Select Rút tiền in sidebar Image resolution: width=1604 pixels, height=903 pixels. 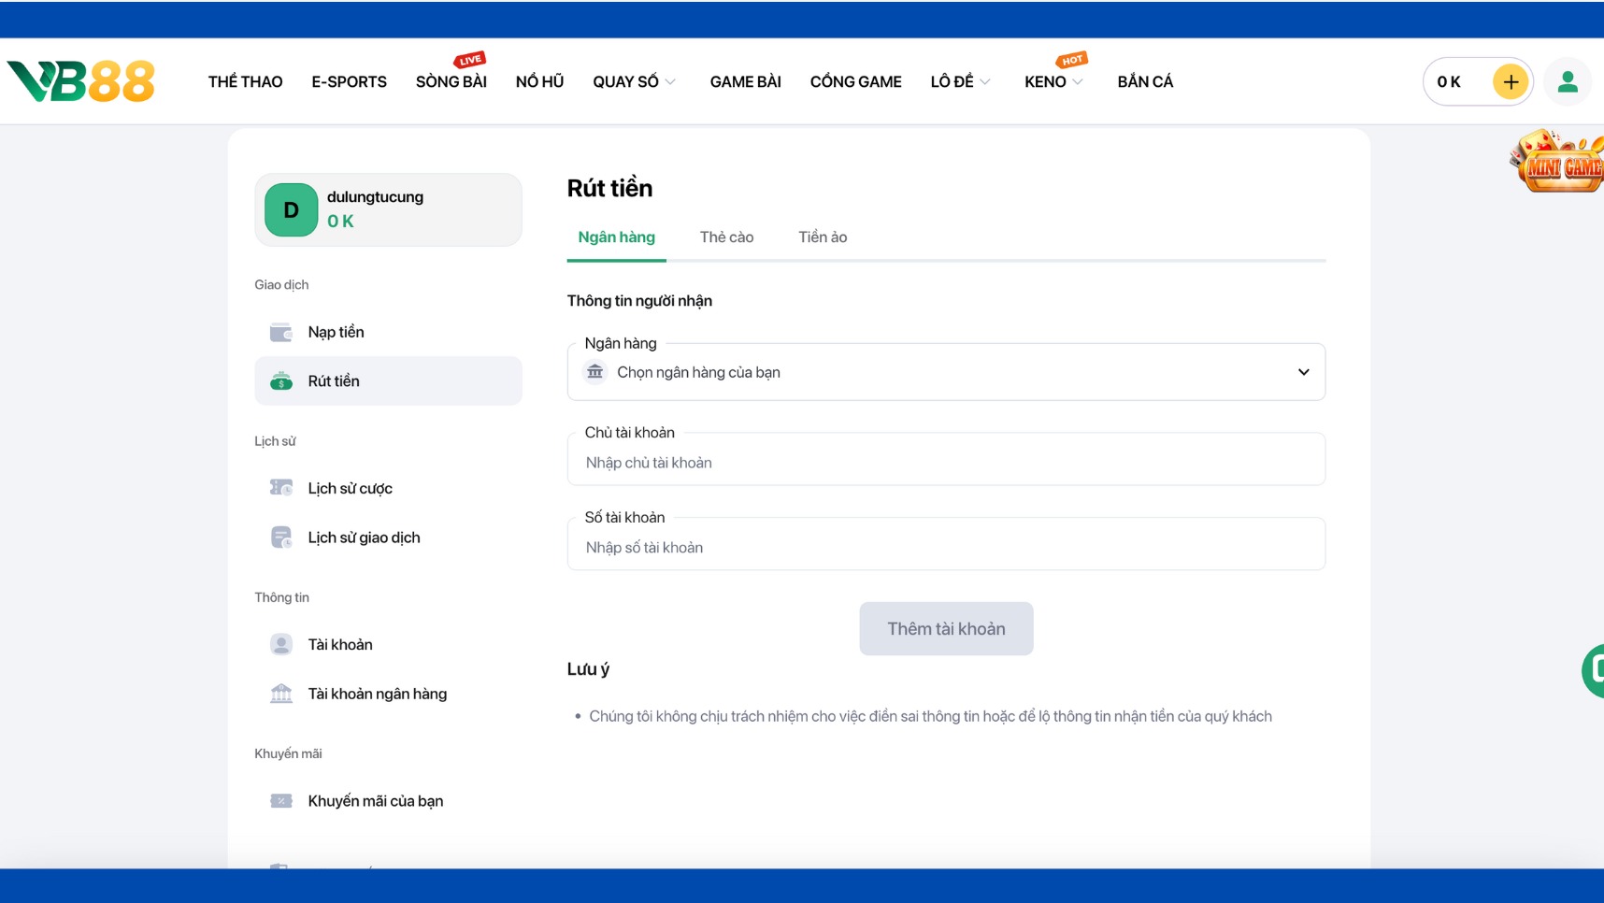coord(388,381)
